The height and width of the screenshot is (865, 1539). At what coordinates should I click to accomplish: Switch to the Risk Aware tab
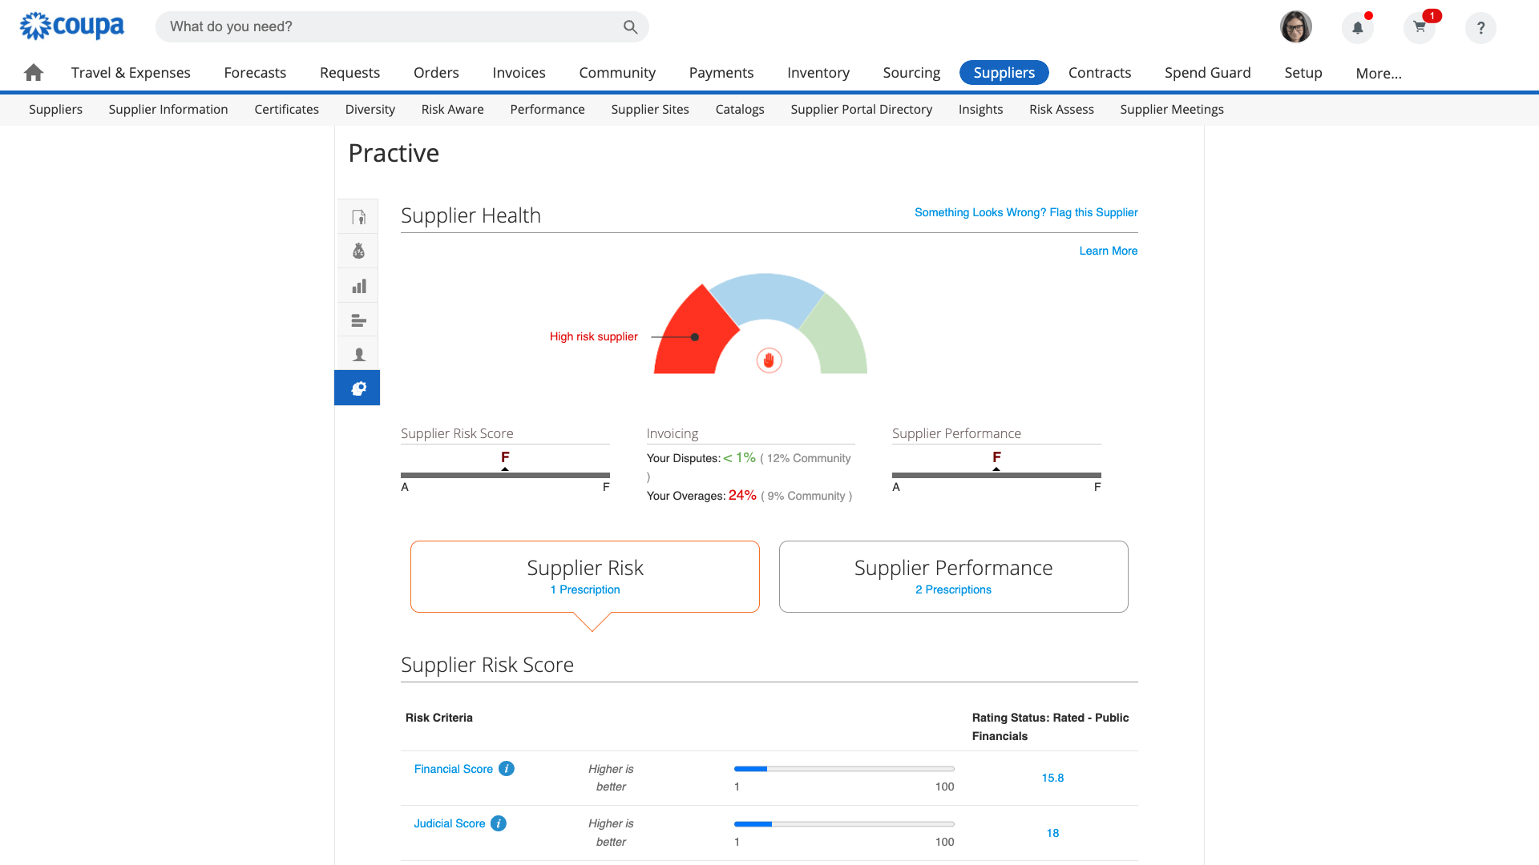(452, 109)
